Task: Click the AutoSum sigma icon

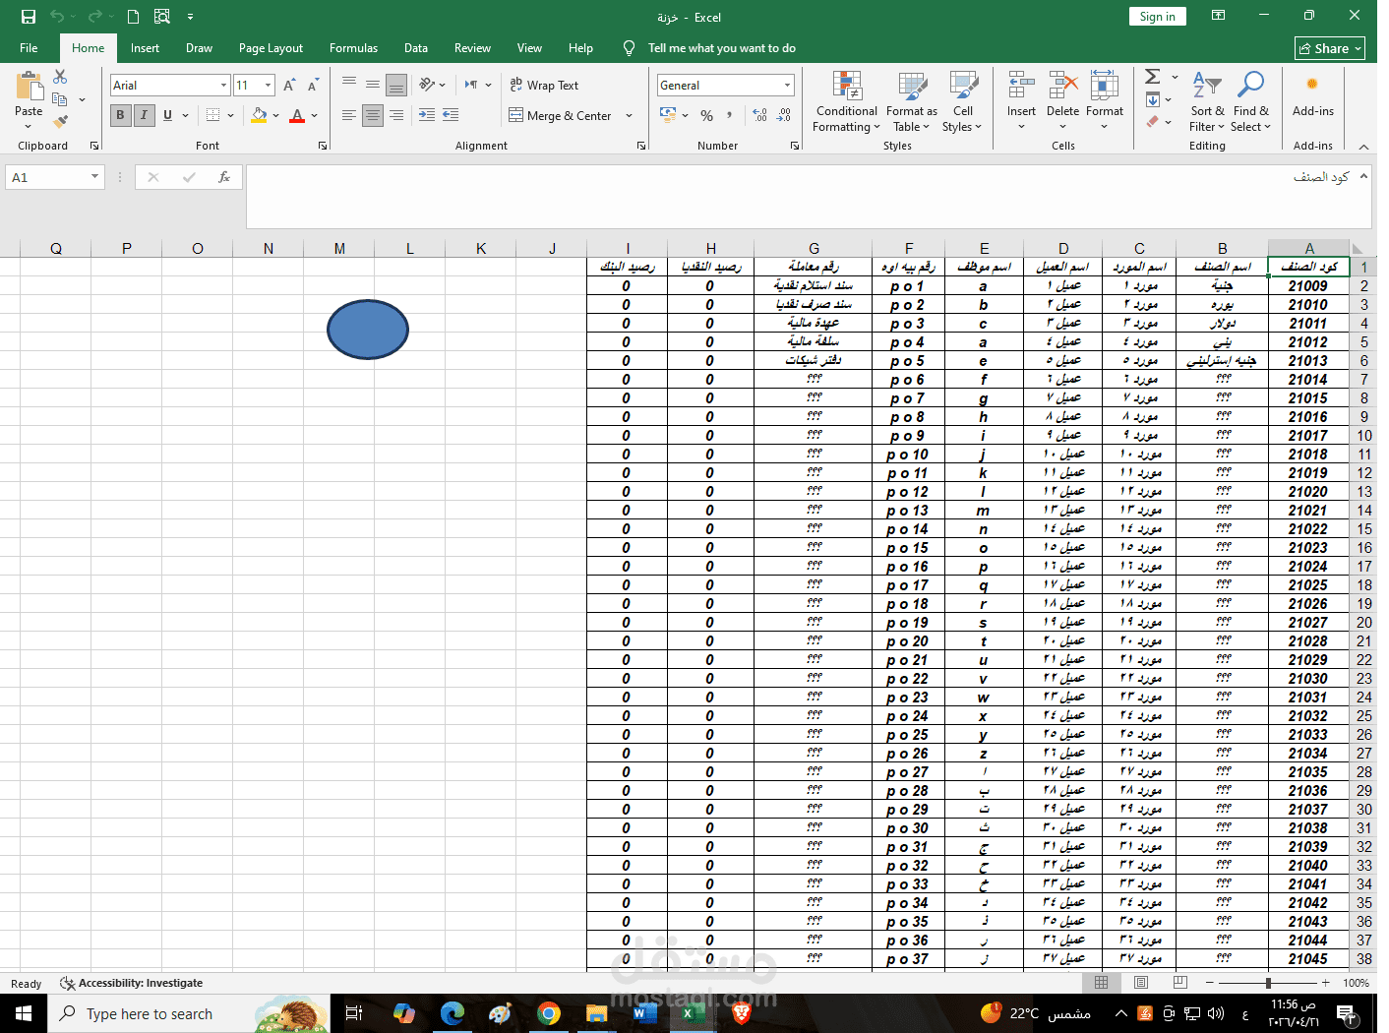Action: click(x=1153, y=77)
